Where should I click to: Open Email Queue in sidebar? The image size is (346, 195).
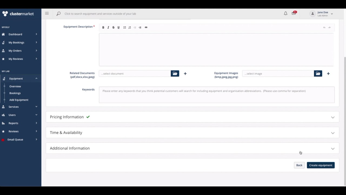pyautogui.click(x=21, y=139)
